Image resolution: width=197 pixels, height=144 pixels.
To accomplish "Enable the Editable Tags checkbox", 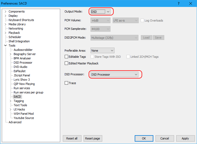I will pyautogui.click(x=67, y=57).
